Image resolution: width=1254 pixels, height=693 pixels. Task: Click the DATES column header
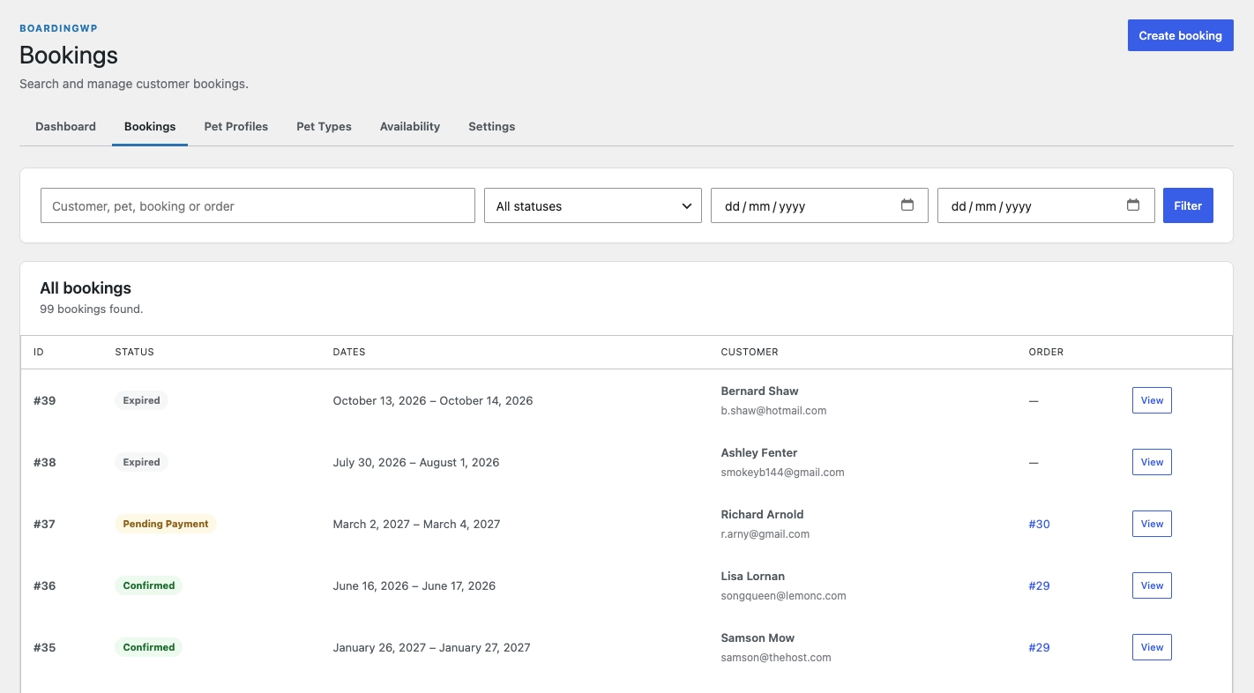(x=349, y=352)
